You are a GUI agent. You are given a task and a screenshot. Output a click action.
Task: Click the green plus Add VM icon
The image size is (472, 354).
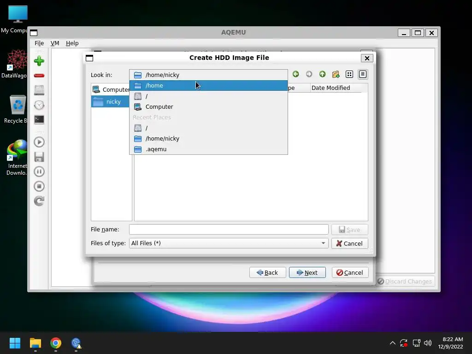tap(39, 61)
